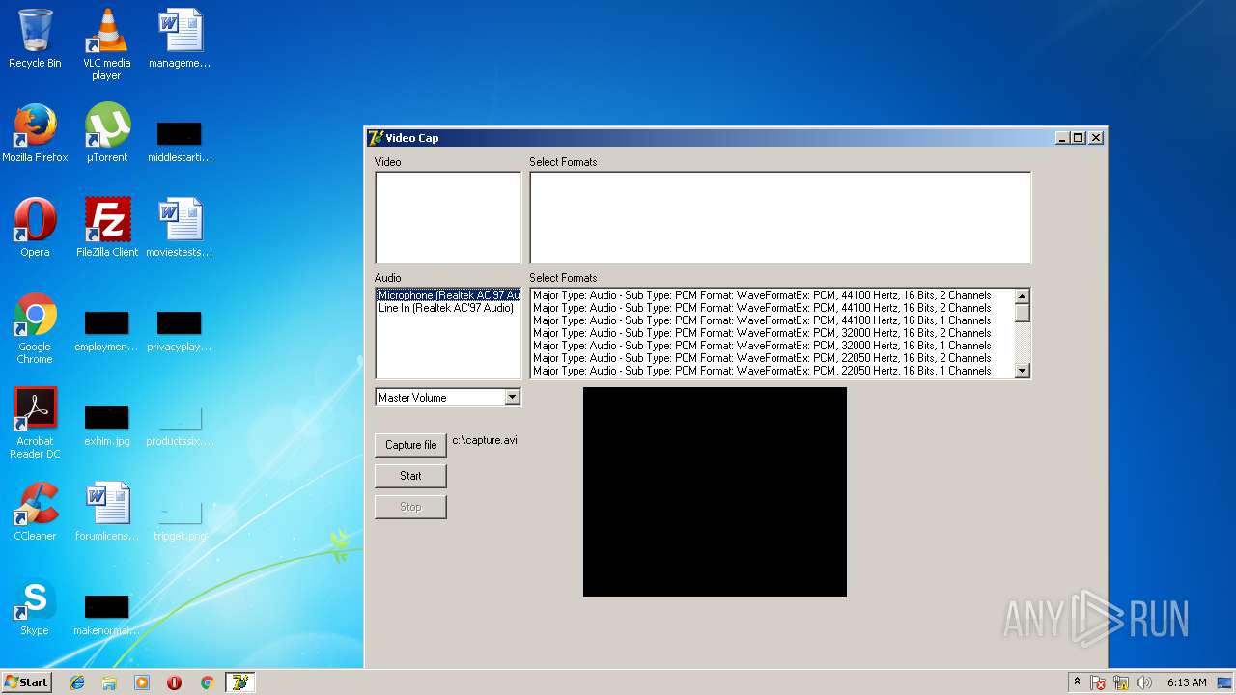The image size is (1236, 695).
Task: Open the Action Center flag icon
Action: (x=1098, y=682)
